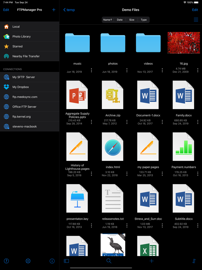The width and height of the screenshot is (202, 270).
Task: Toggle the sidebar panel icon
Action: (x=67, y=261)
